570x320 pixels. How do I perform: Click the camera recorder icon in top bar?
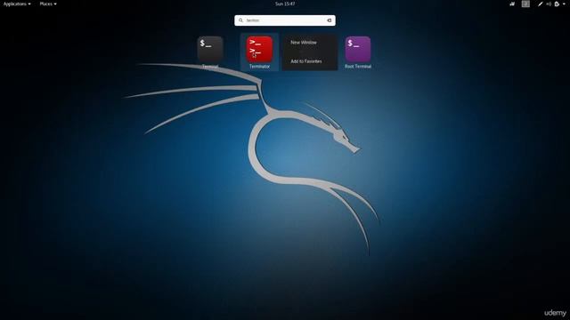[512, 4]
